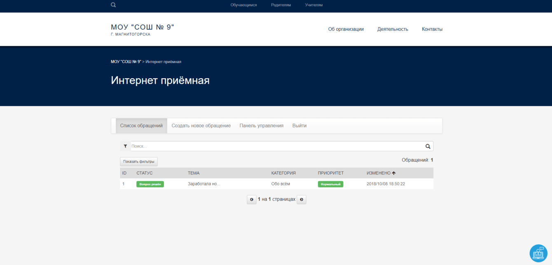
Task: Click Интернет приёмная page heading
Action: [160, 80]
